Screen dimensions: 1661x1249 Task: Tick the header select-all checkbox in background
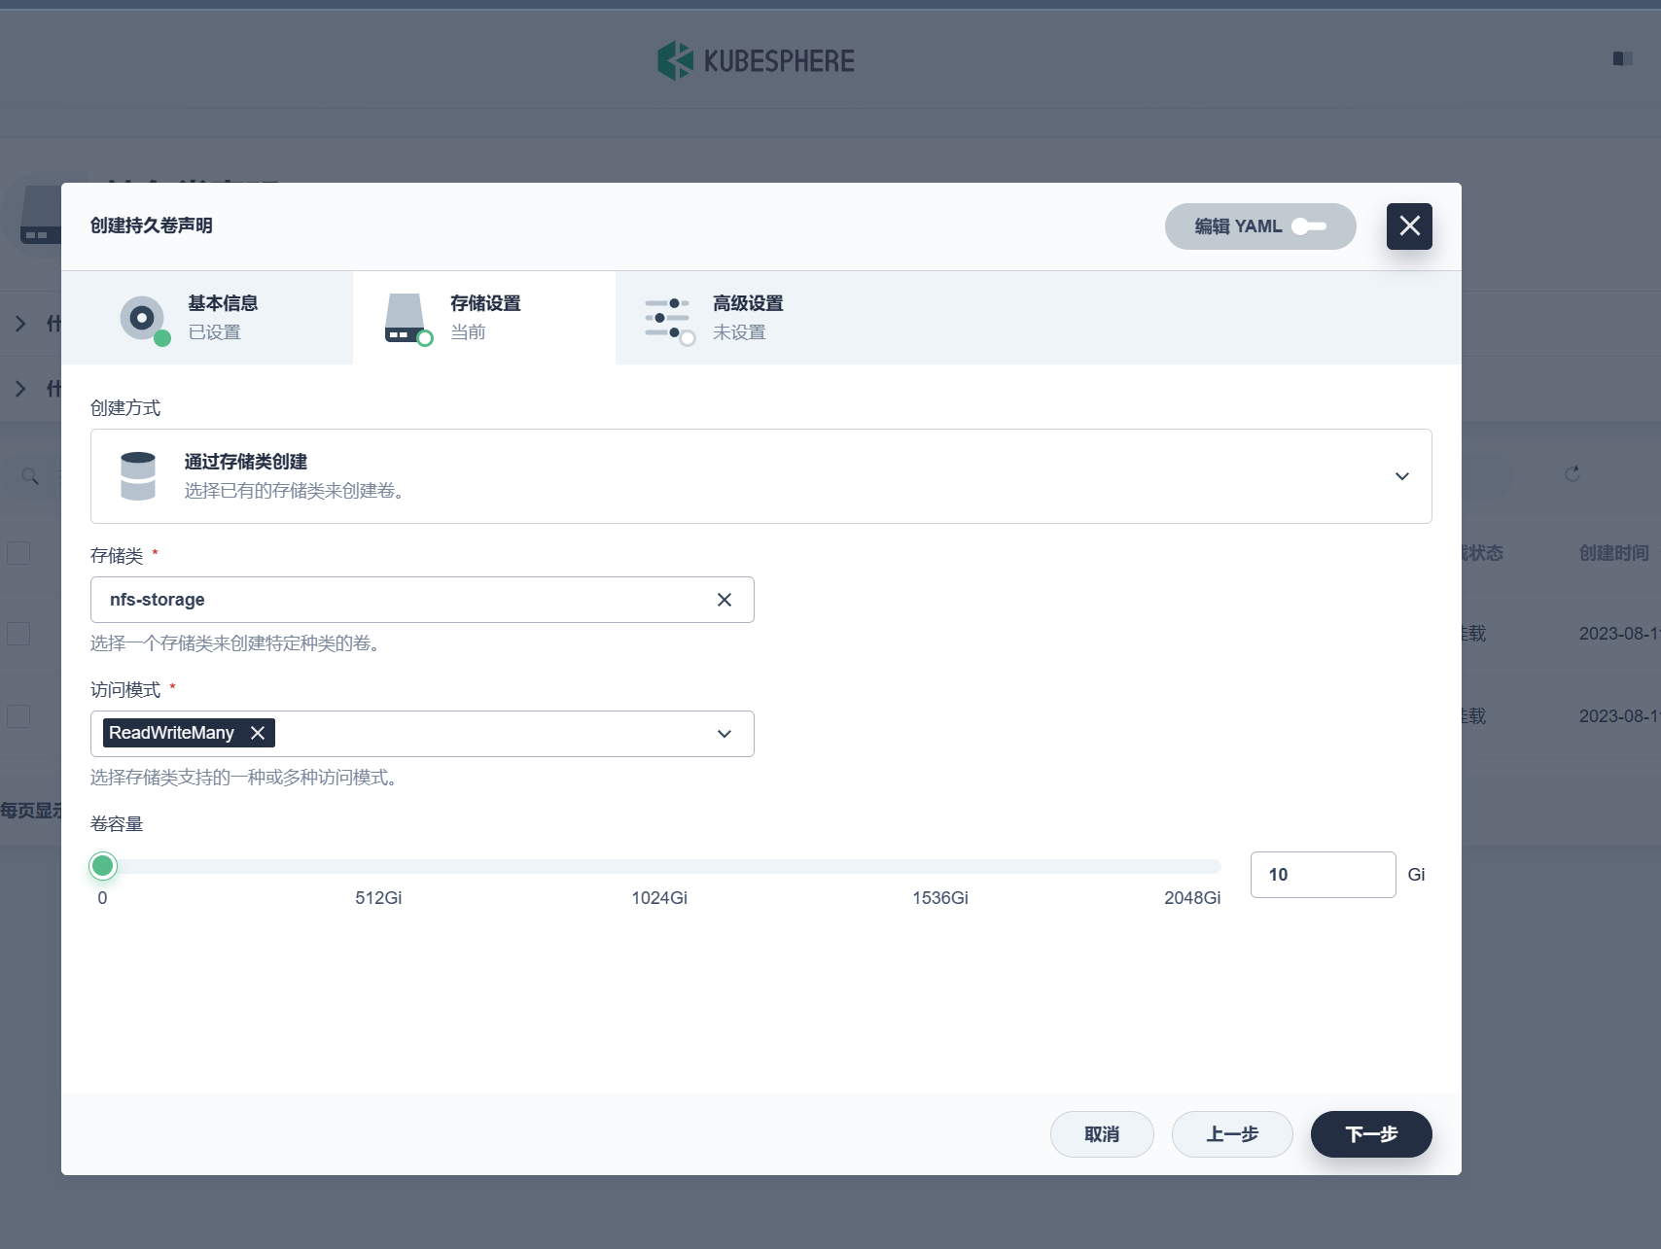point(18,553)
